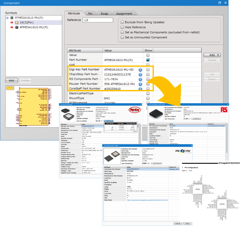The height and width of the screenshot is (226, 243).
Task: Close the ChipStop Parts Detail window
Action: pos(191,146)
